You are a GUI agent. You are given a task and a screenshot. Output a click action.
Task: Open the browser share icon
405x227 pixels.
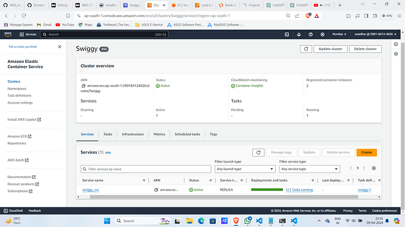point(297,16)
